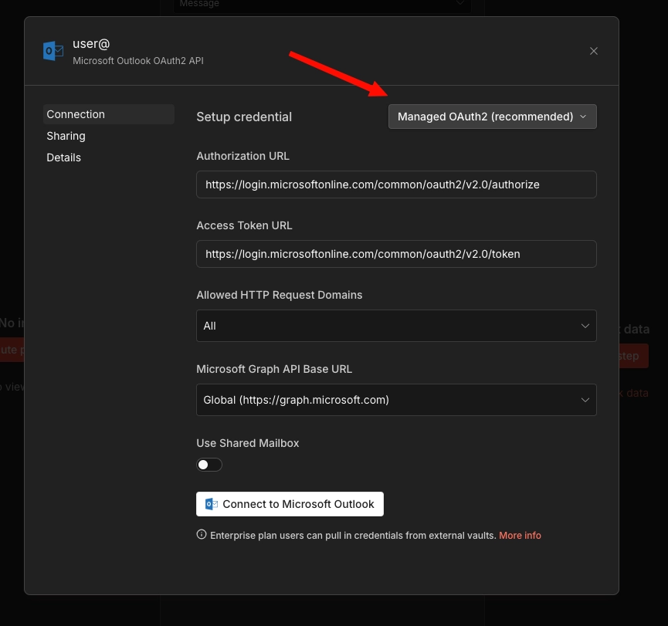Open the Details tab

pos(63,157)
